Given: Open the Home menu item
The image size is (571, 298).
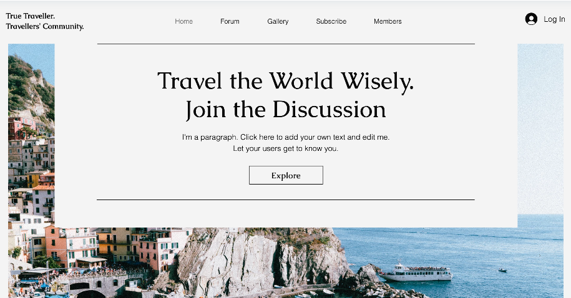Looking at the screenshot, I should 184,21.
